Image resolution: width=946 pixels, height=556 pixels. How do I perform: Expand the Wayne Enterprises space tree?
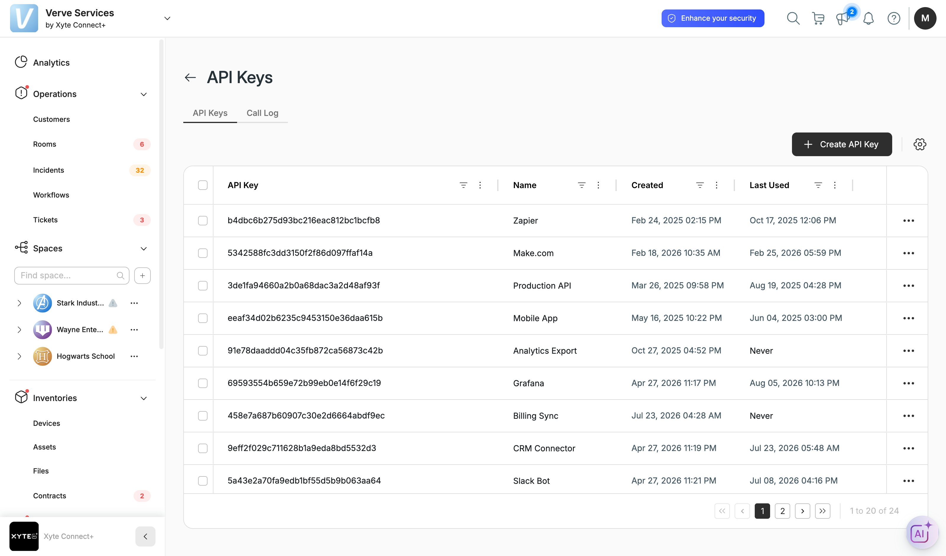19,330
